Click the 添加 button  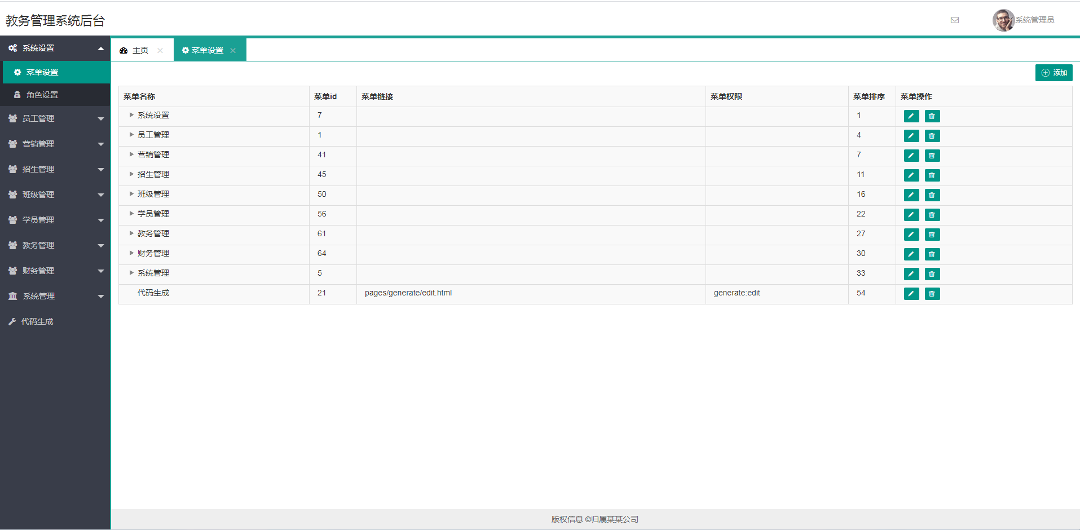point(1053,73)
